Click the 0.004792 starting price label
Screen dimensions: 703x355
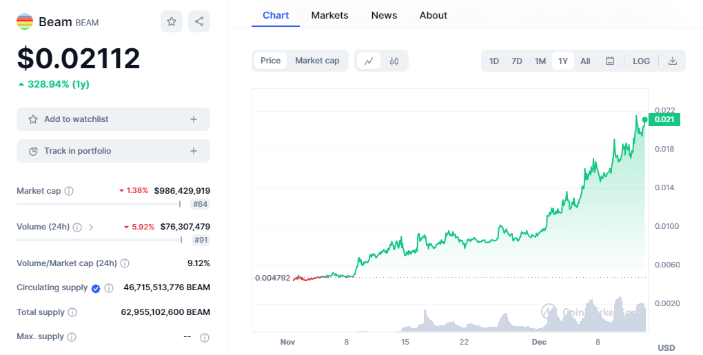pos(273,278)
